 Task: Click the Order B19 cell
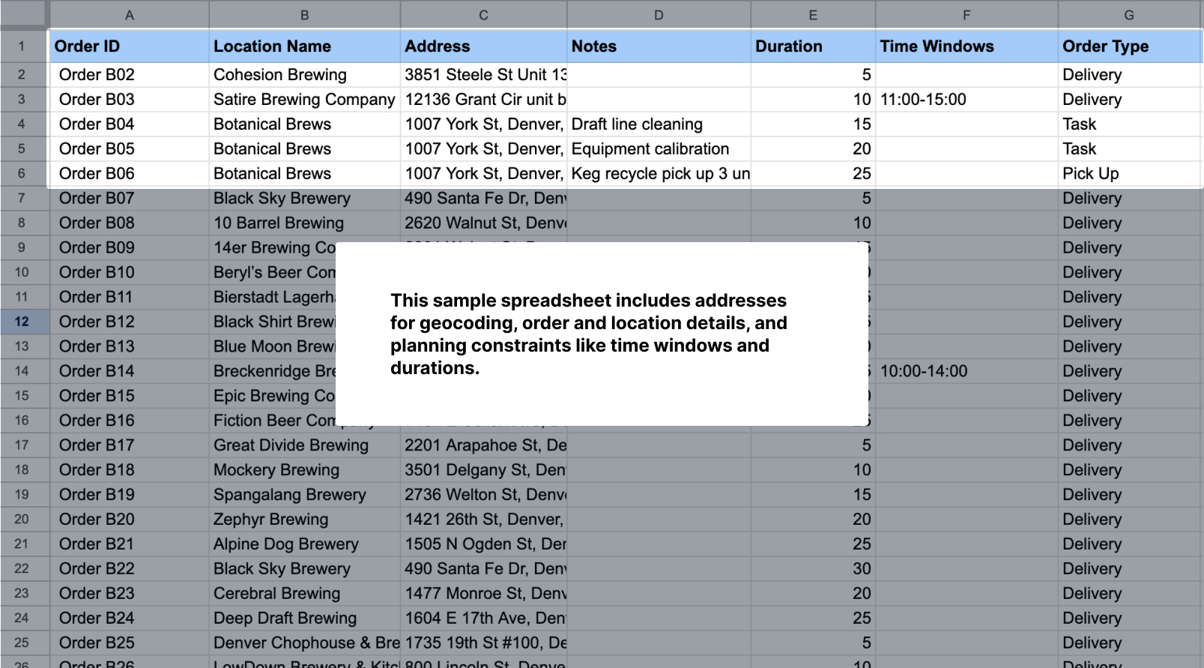pos(129,495)
